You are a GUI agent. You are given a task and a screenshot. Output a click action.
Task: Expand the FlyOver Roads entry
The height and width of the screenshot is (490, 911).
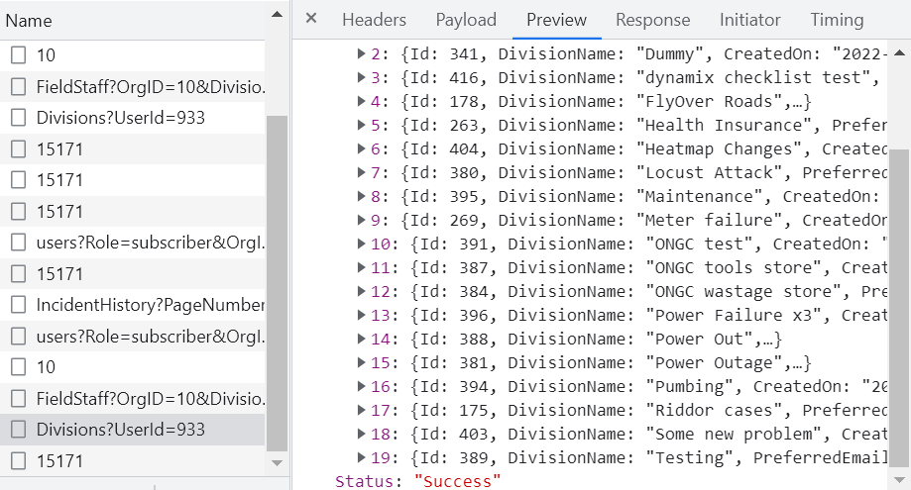362,101
